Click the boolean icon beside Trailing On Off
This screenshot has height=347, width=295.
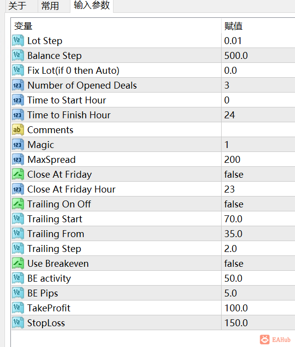[x=18, y=204]
